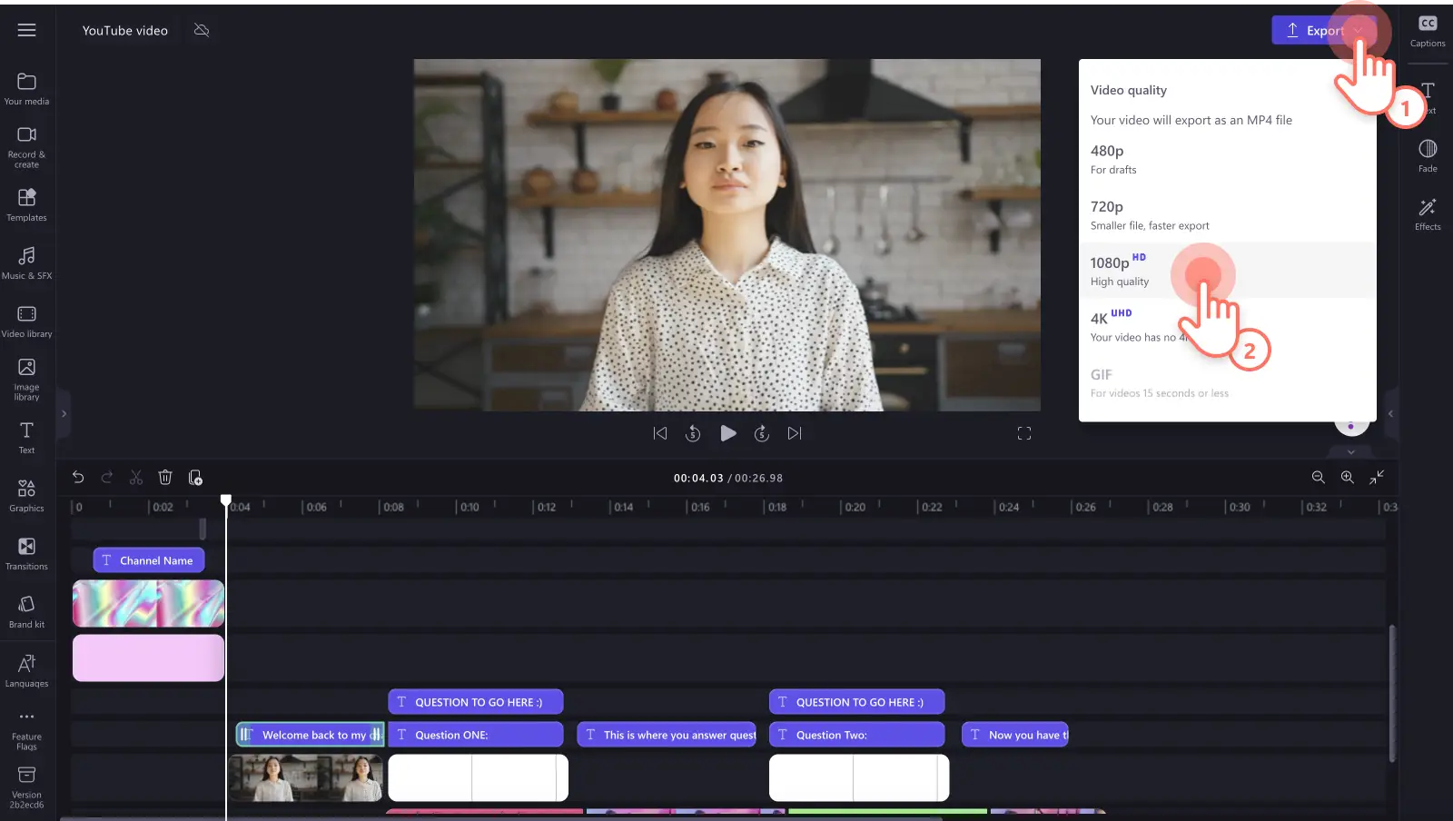Rewind five seconds
The height and width of the screenshot is (821, 1453).
click(693, 433)
